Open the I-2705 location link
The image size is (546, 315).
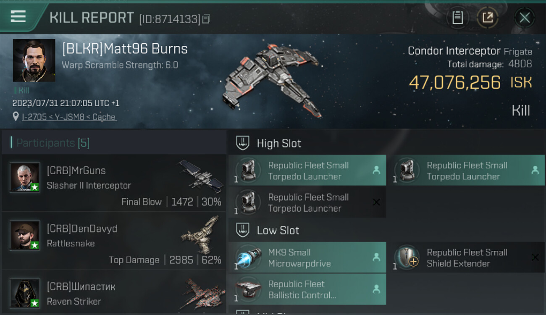[69, 117]
